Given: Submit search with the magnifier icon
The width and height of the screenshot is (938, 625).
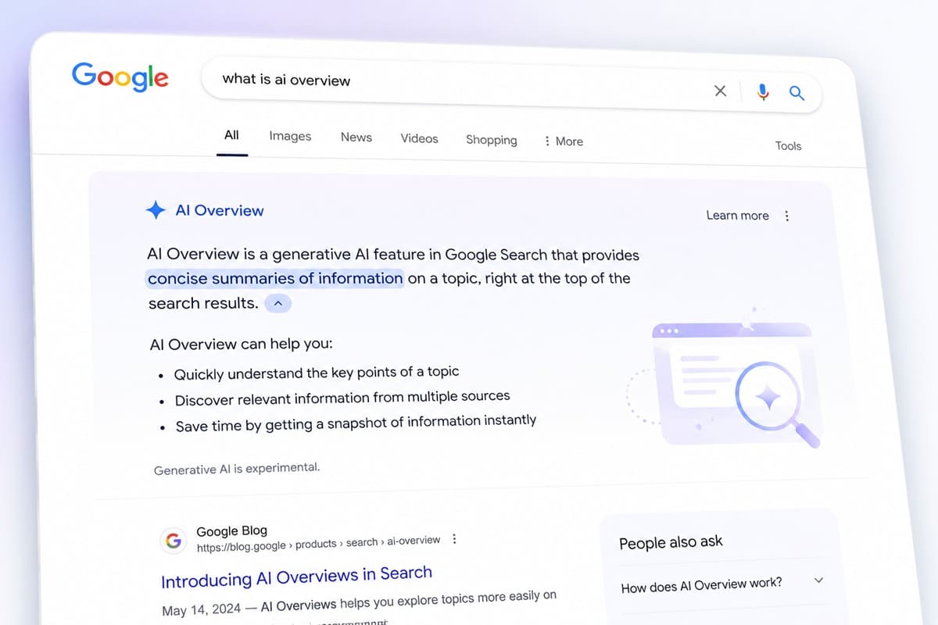Looking at the screenshot, I should [x=797, y=93].
